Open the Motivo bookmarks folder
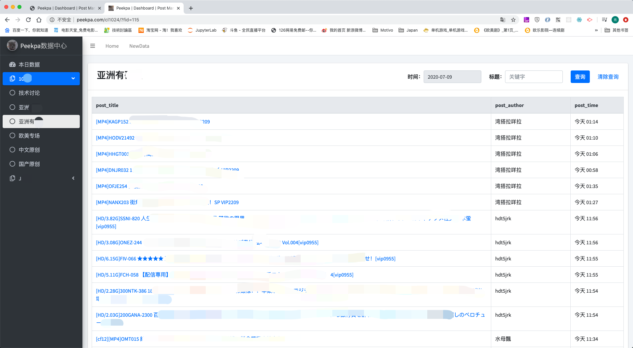 coord(383,30)
